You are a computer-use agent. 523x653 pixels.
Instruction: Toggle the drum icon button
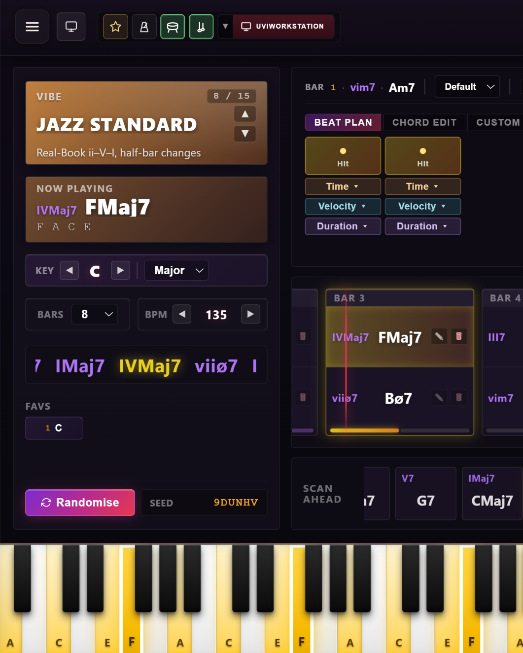pyautogui.click(x=173, y=27)
